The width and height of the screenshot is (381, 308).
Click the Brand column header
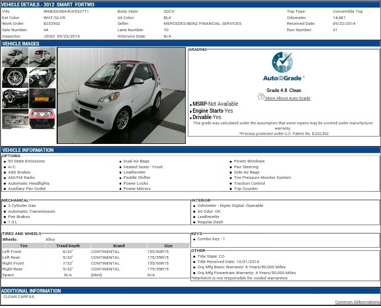pos(119,246)
